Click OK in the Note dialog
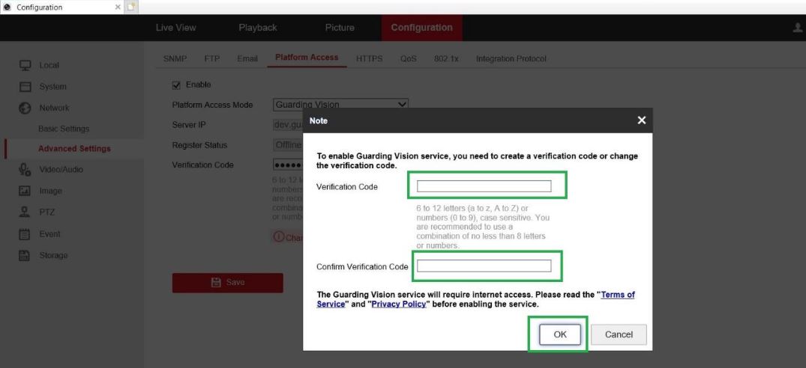Viewport: 806px width, 368px height. click(x=560, y=334)
